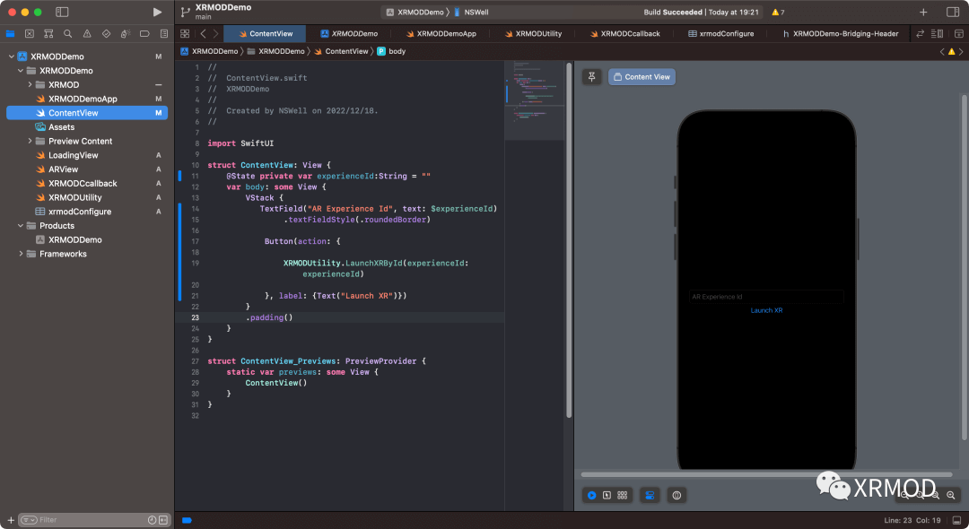This screenshot has width=969, height=529.
Task: Go back in editor history
Action: pyautogui.click(x=203, y=34)
